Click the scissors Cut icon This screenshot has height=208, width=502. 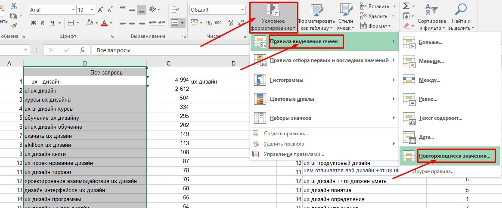[x=14, y=6]
